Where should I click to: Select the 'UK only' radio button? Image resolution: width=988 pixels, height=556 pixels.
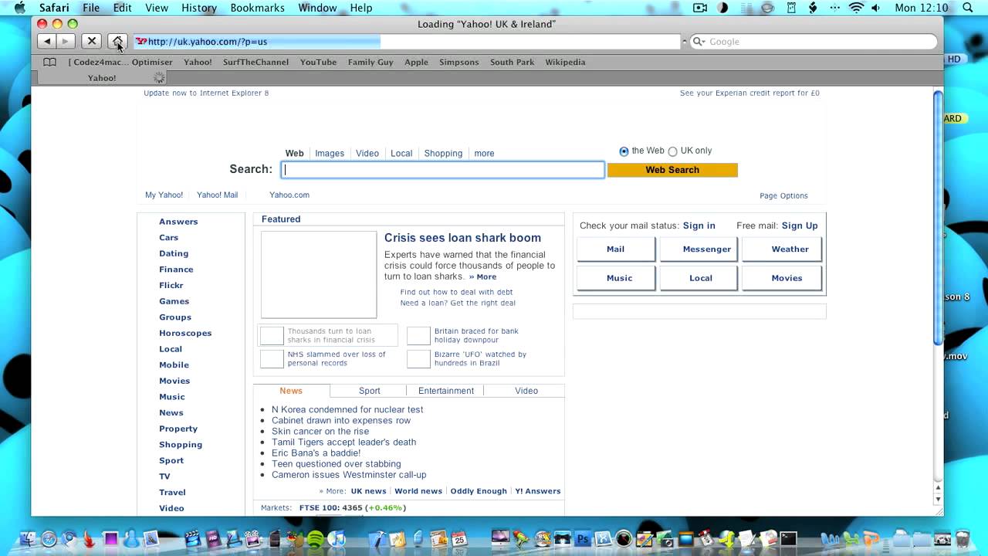point(672,151)
